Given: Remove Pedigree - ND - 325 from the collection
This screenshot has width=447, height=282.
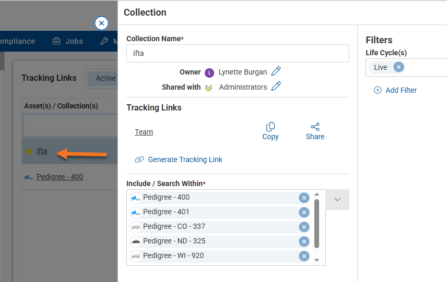Looking at the screenshot, I should (304, 241).
